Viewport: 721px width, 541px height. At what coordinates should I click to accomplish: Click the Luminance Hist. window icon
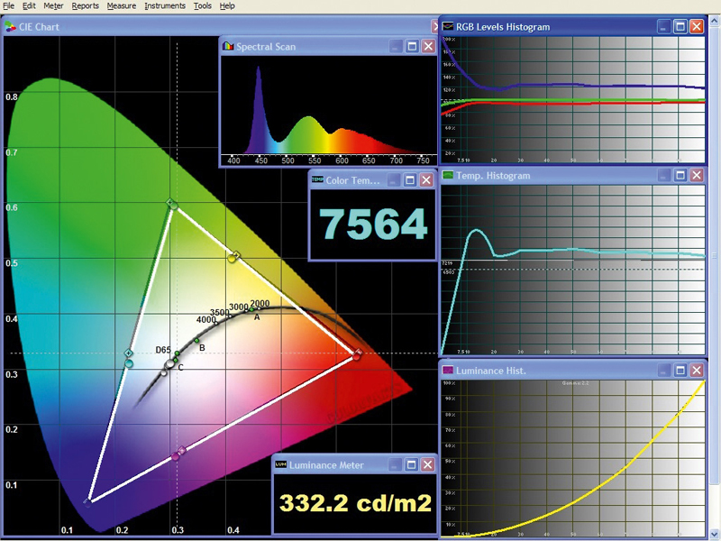tap(447, 371)
